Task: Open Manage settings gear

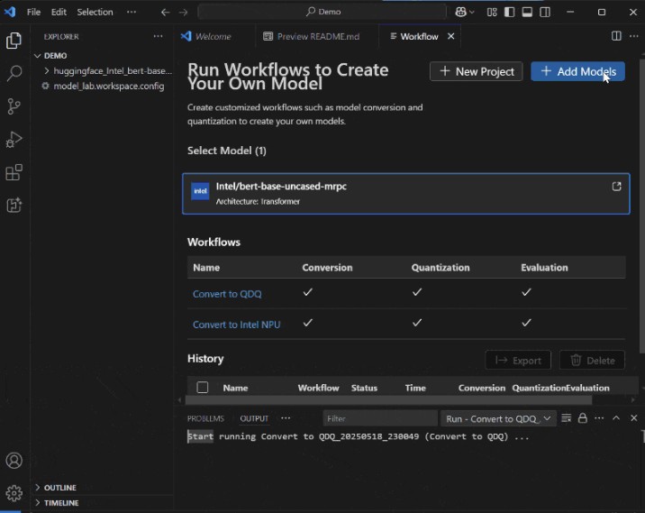Action: [x=14, y=493]
